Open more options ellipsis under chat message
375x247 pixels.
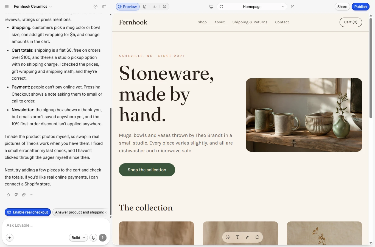[x=32, y=195]
